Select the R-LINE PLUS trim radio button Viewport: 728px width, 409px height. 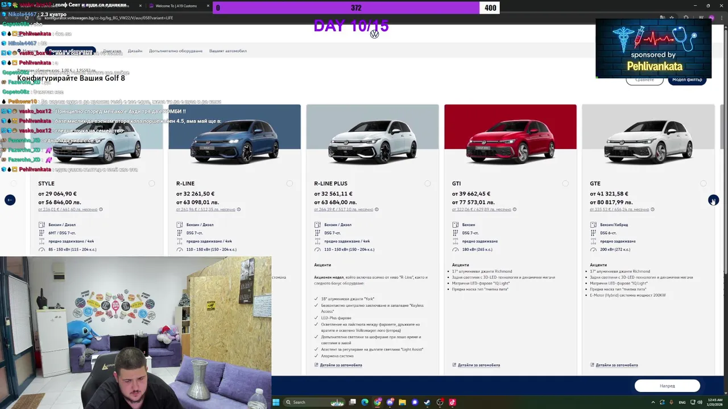[x=428, y=183]
